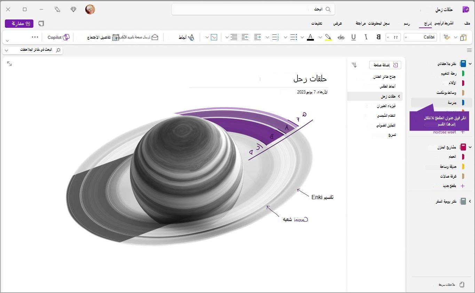This screenshot has height=293, width=475.
Task: Open the Paste options arrow
Action: (x=456, y=37)
